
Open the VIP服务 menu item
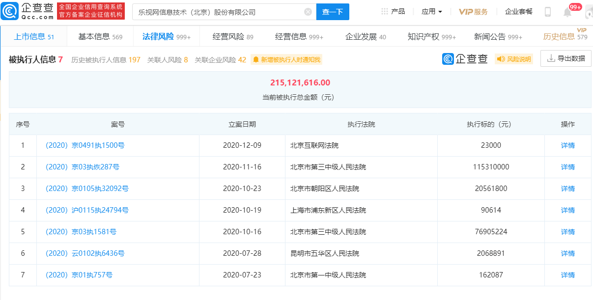point(473,12)
